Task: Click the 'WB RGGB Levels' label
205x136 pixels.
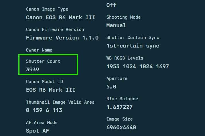Action: pyautogui.click(x=125, y=58)
